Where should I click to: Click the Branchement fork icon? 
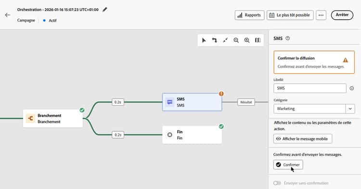tap(30, 118)
